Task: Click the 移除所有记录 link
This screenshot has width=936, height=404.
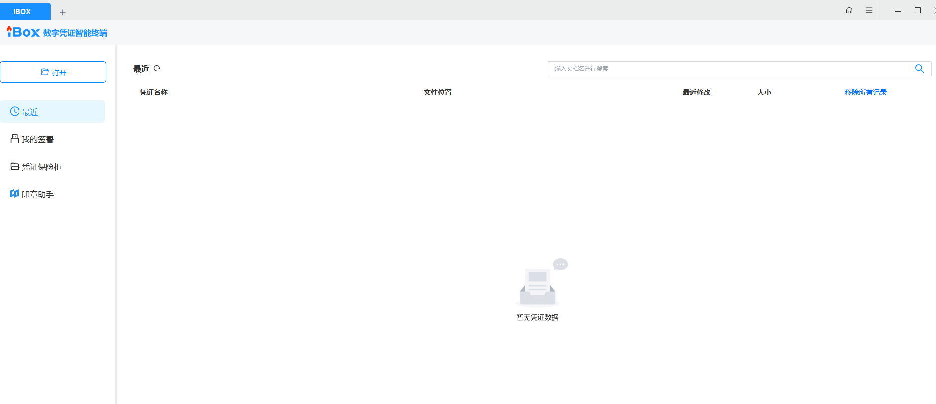Action: 865,92
